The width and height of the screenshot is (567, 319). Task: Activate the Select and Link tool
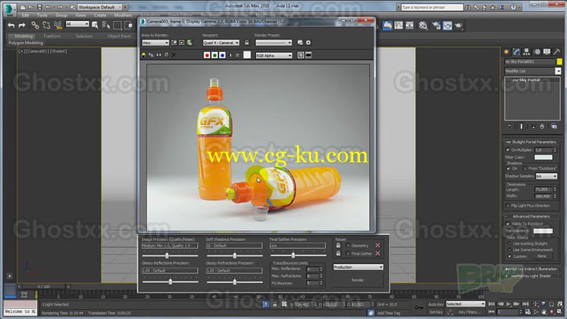[35, 25]
